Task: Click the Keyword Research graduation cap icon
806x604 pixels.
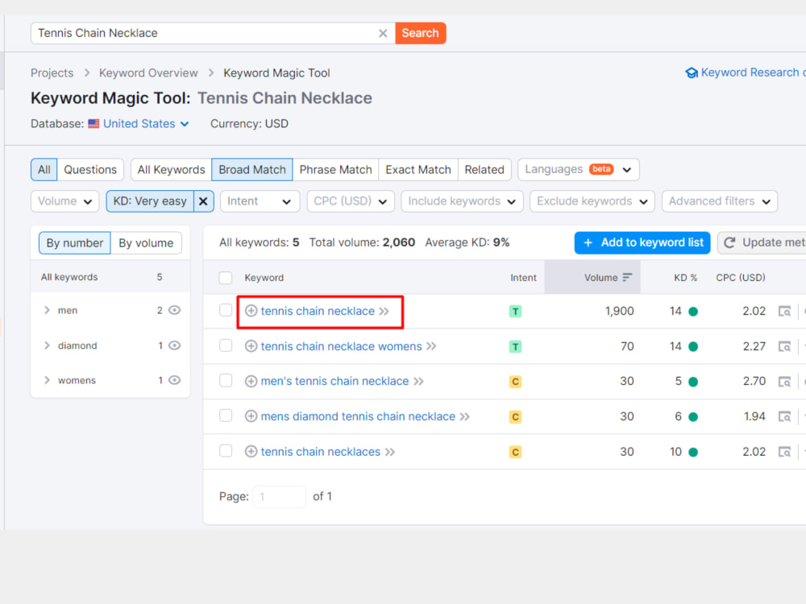Action: click(692, 73)
